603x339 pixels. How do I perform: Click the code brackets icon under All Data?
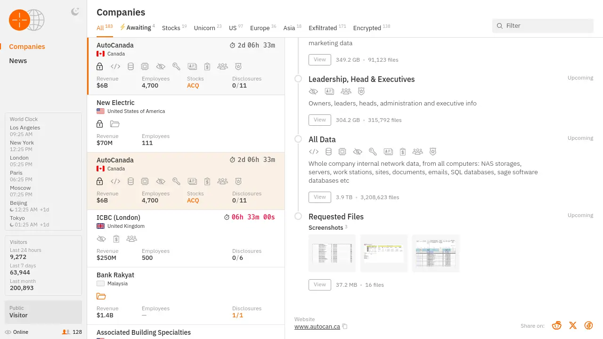[x=314, y=152]
